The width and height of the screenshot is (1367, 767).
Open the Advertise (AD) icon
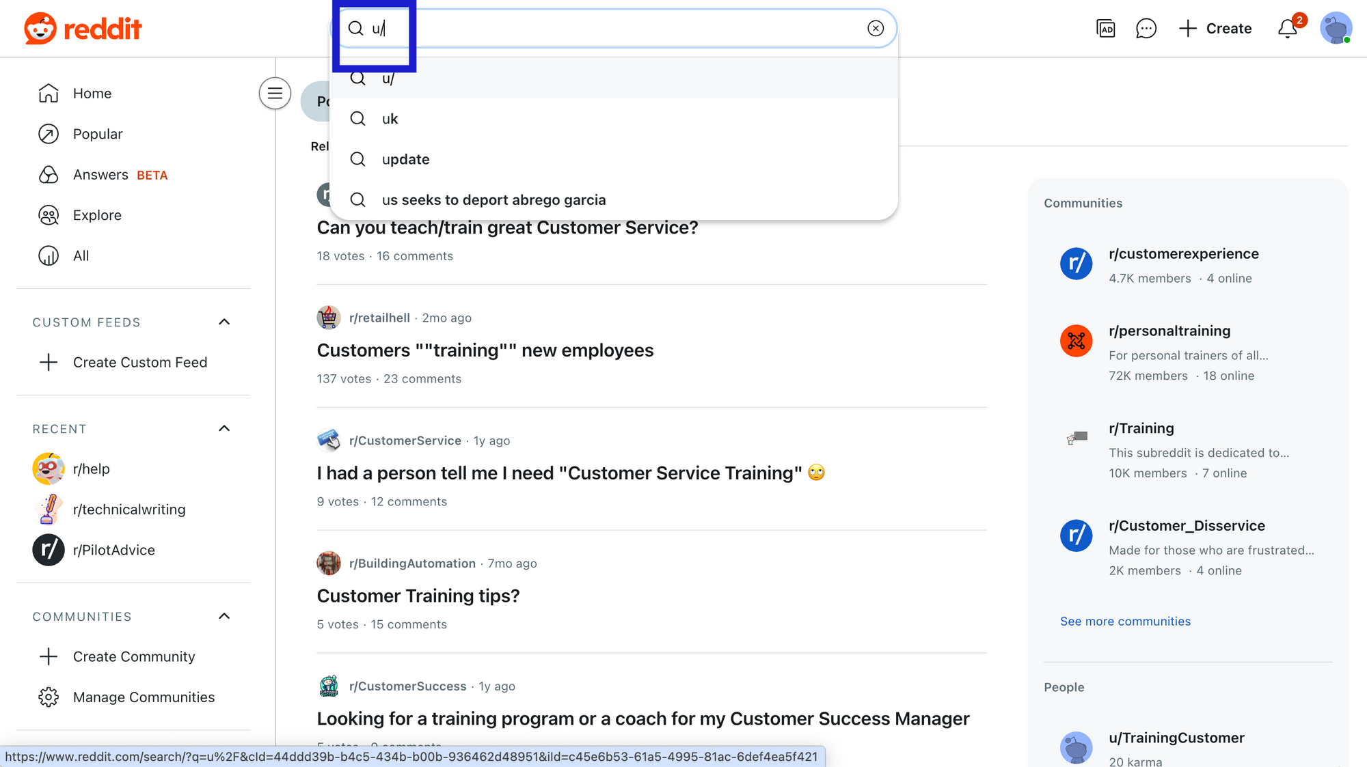1105,28
